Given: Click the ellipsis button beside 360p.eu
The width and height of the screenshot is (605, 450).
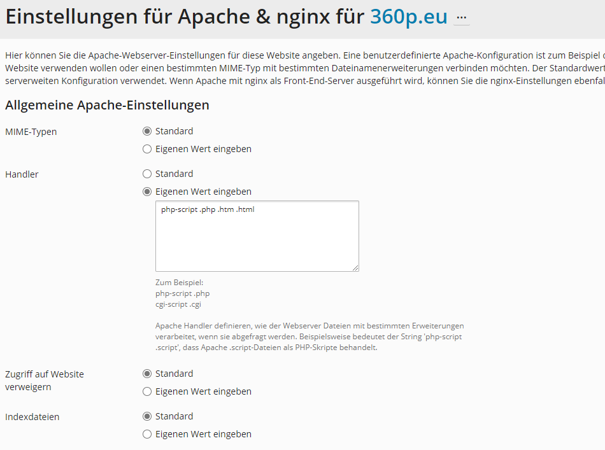Looking at the screenshot, I should click(462, 18).
